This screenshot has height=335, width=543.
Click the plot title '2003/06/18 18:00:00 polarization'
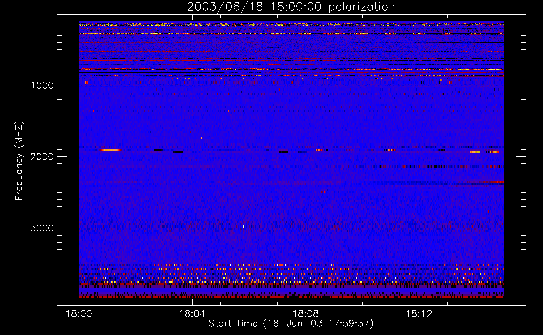(291, 7)
